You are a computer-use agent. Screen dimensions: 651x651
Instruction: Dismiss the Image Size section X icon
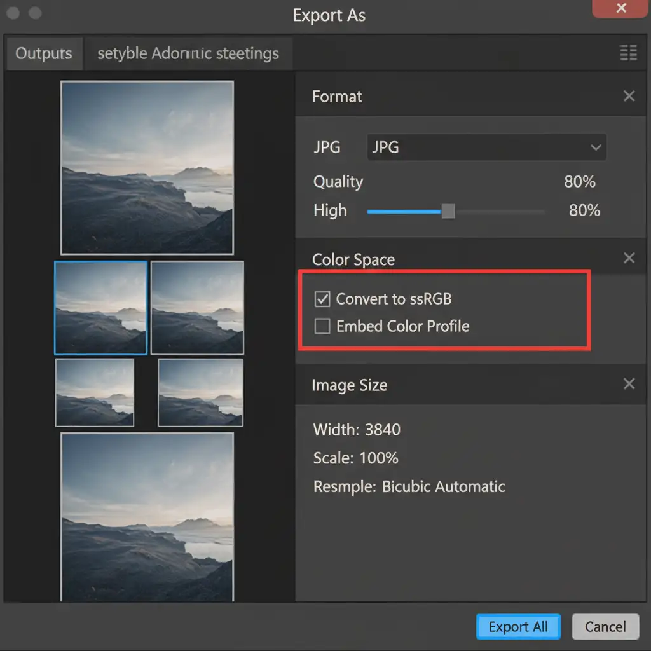[x=629, y=384]
